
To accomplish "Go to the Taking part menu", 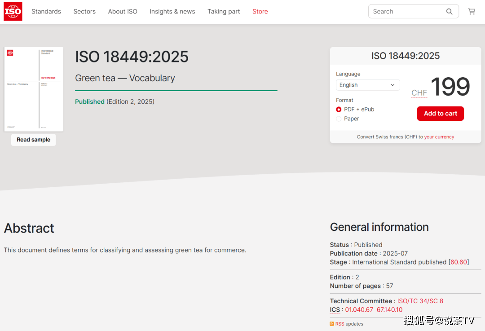I will click(x=224, y=12).
